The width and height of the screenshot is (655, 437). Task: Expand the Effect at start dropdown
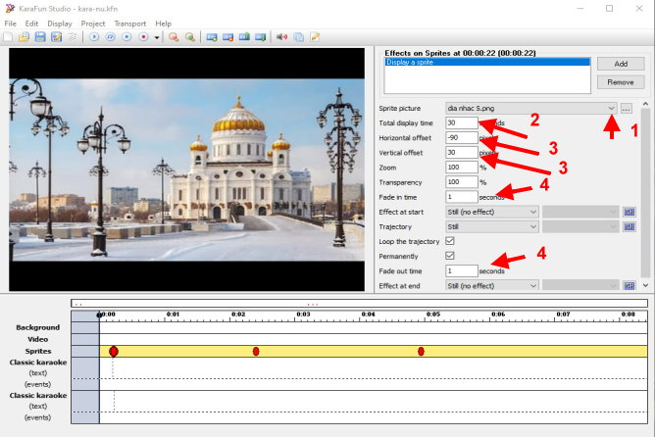pyautogui.click(x=491, y=212)
